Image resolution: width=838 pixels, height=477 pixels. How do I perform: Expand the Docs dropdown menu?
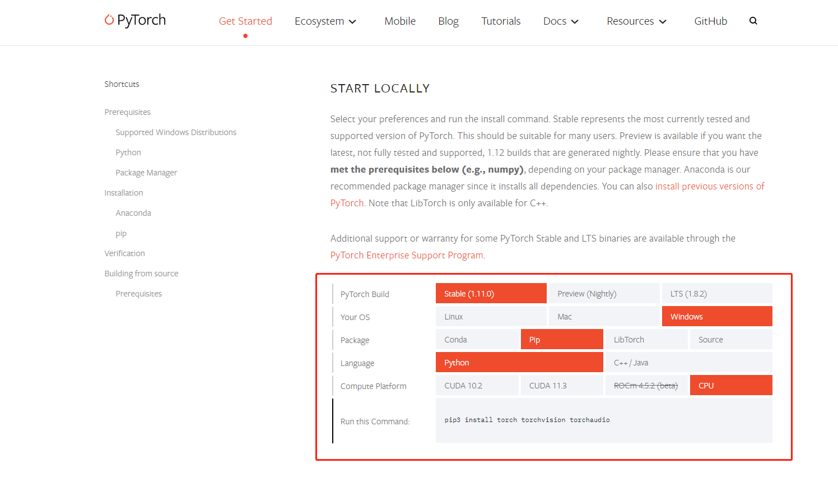coord(561,21)
